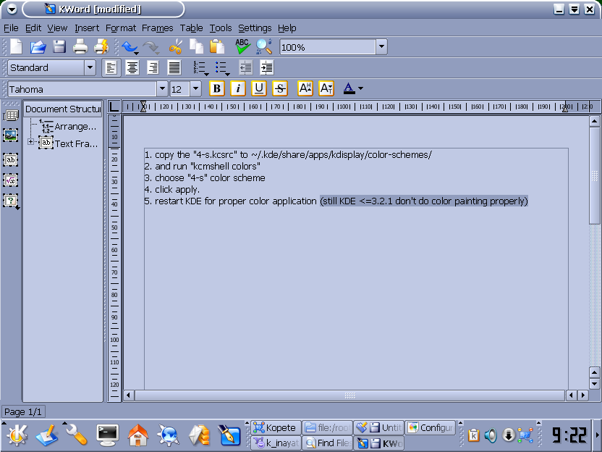
Task: Expand the Text Frames tree node
Action: [x=30, y=142]
